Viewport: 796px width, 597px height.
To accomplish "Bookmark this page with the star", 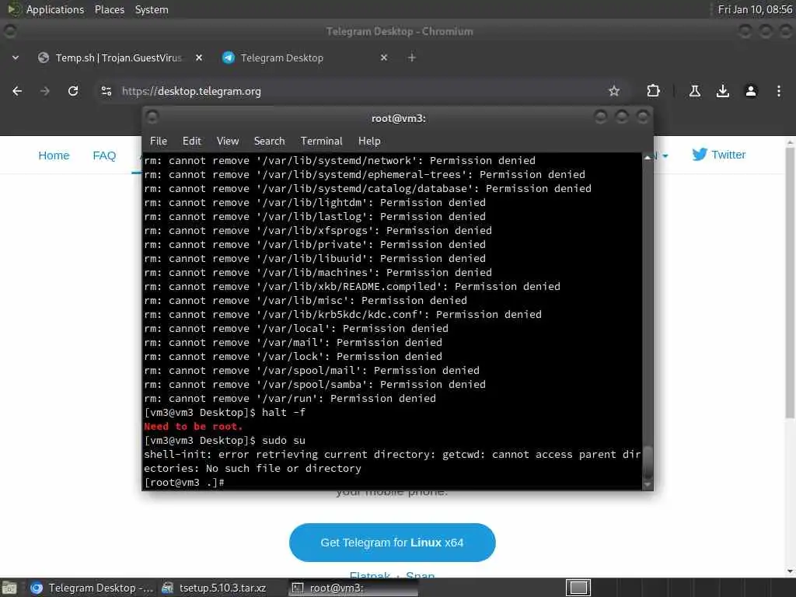I will coord(614,91).
